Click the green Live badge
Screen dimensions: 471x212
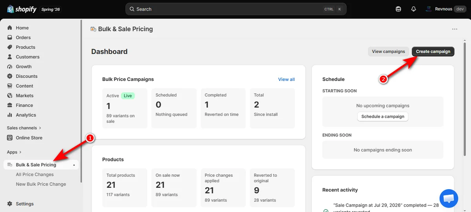(128, 96)
